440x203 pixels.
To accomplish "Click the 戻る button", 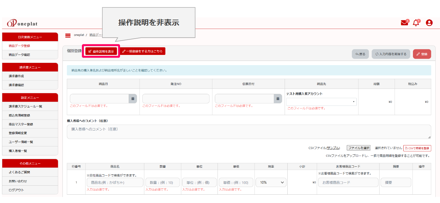I will [360, 54].
